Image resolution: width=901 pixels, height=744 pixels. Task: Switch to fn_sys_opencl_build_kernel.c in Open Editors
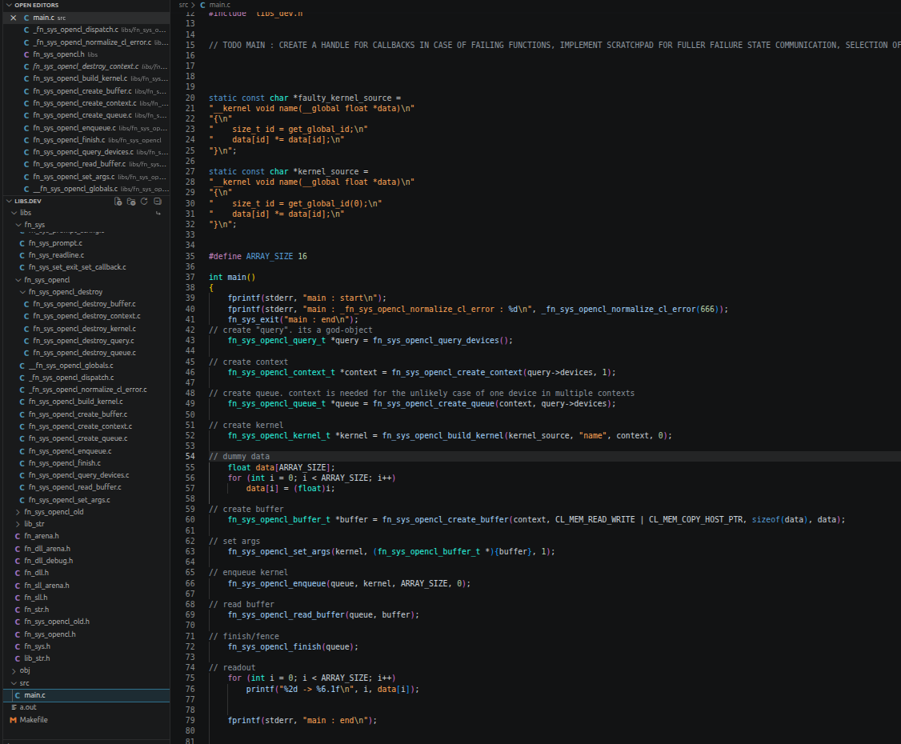tap(86, 78)
